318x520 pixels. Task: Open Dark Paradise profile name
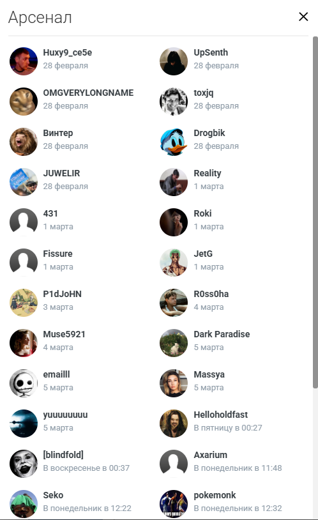click(222, 334)
